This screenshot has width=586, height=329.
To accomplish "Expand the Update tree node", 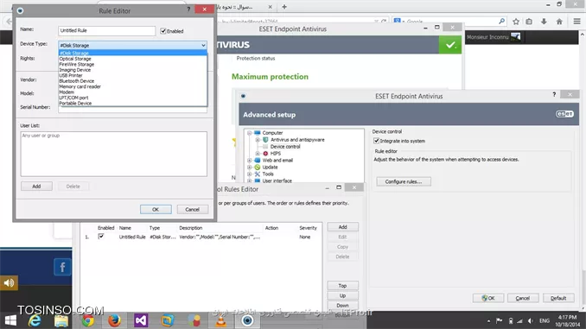I will [x=249, y=168].
